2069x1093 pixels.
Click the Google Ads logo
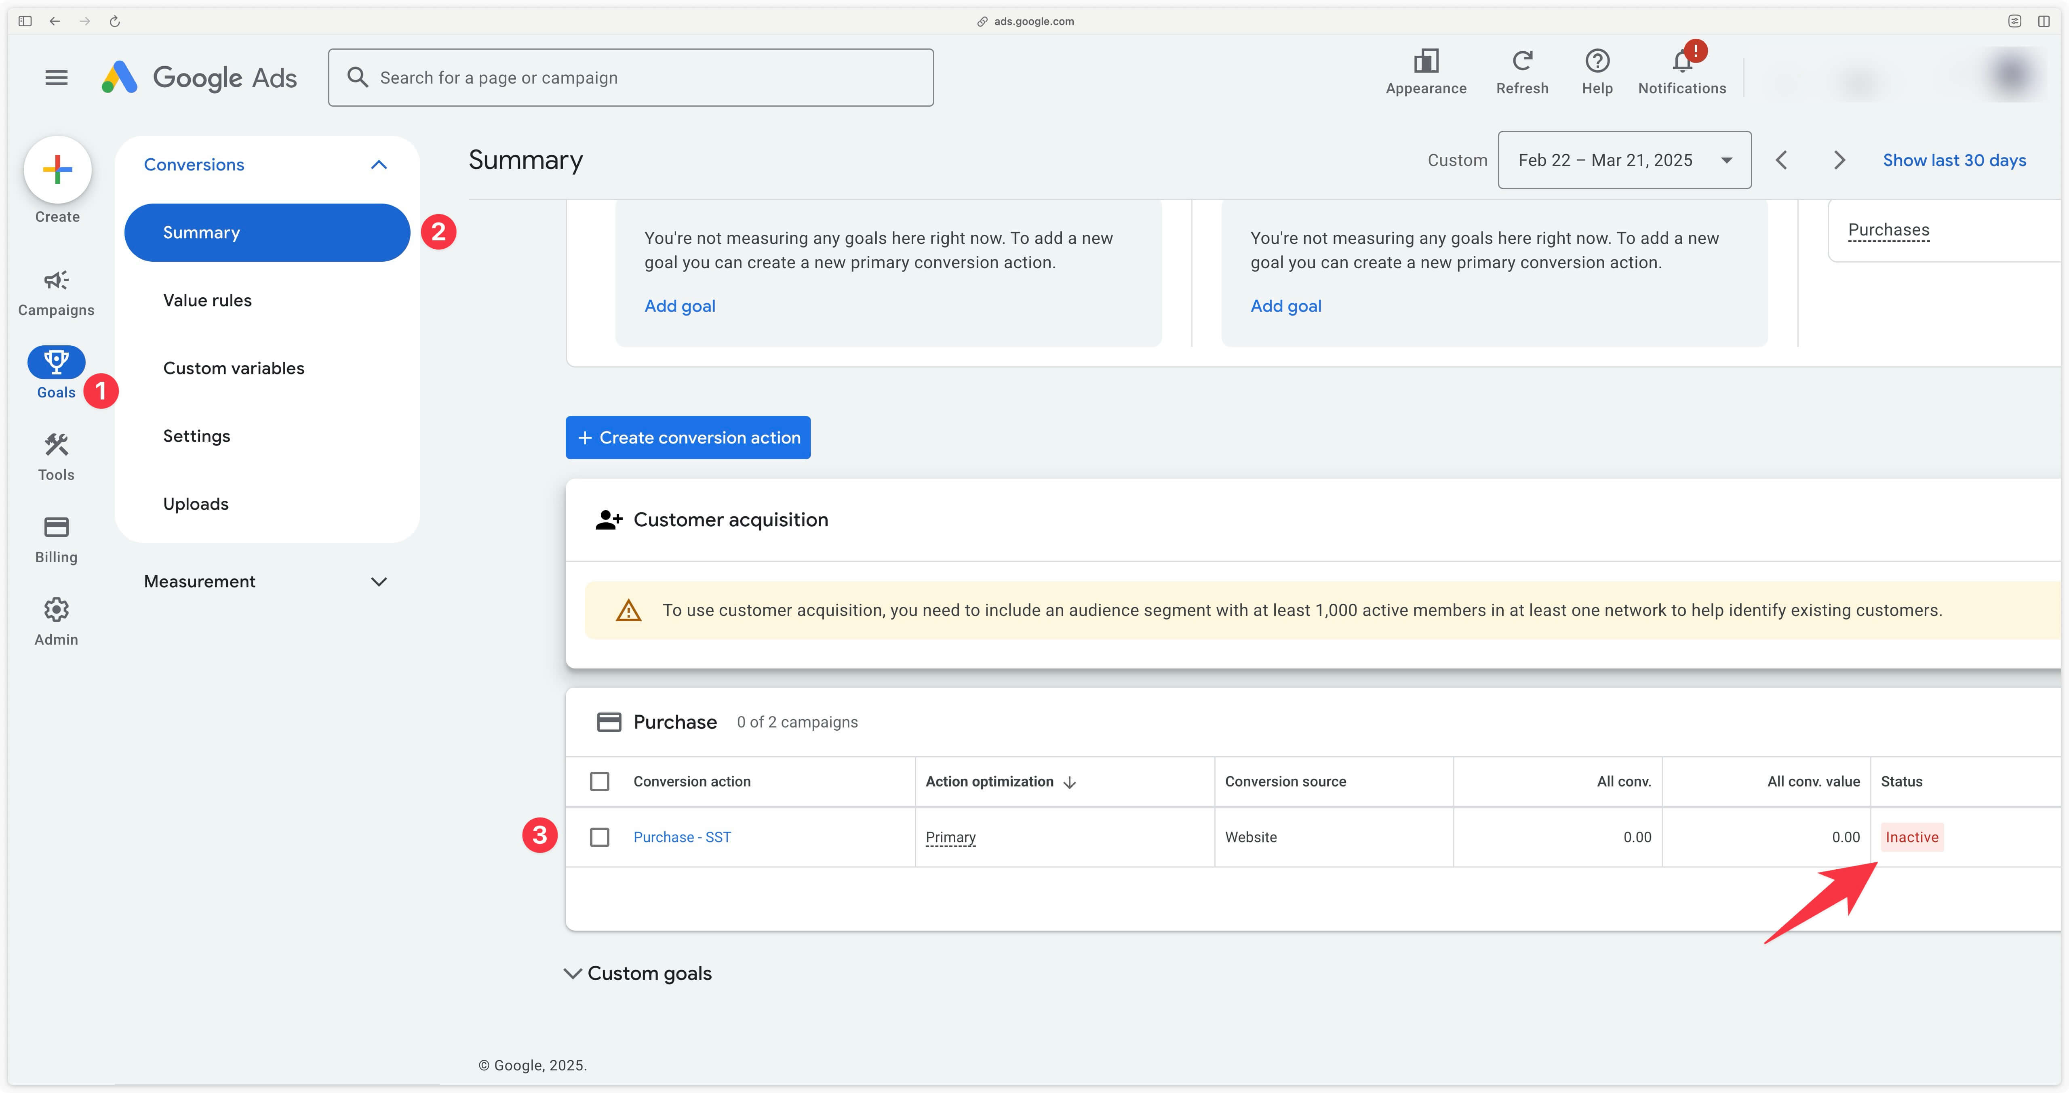(199, 78)
